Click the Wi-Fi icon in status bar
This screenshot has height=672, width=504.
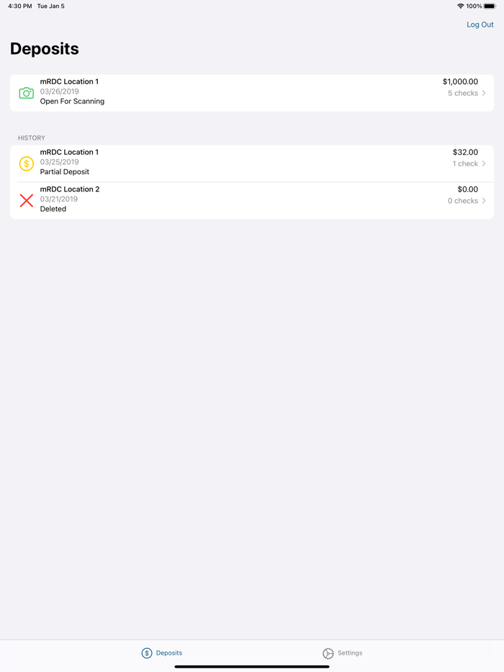tap(462, 6)
